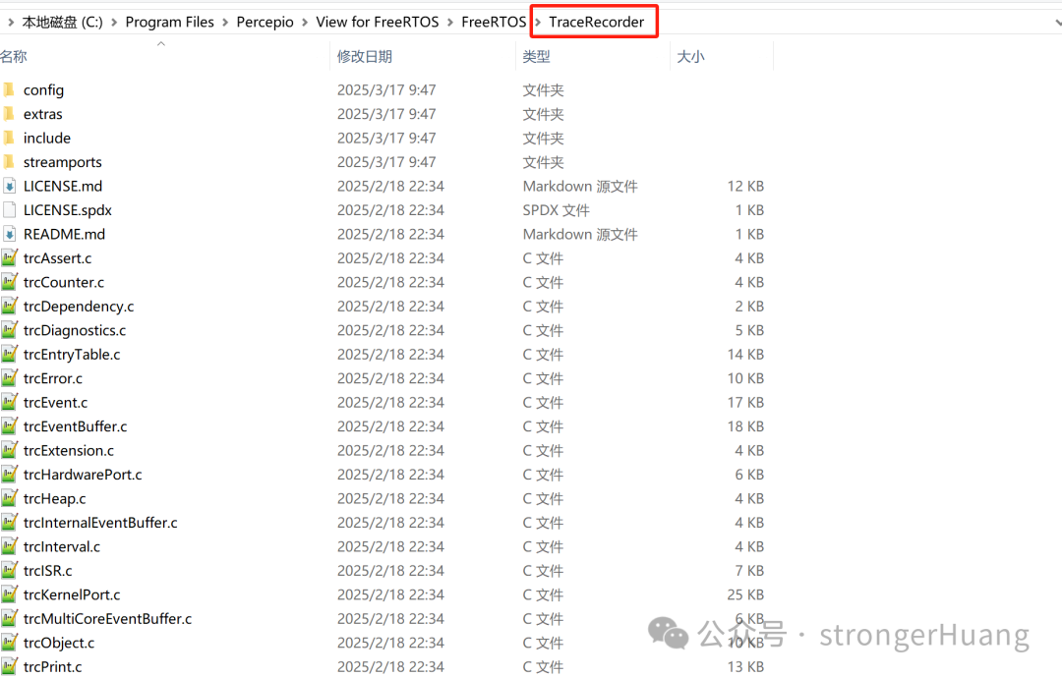1062x677 pixels.
Task: Select the extras folder icon
Action: [x=9, y=114]
